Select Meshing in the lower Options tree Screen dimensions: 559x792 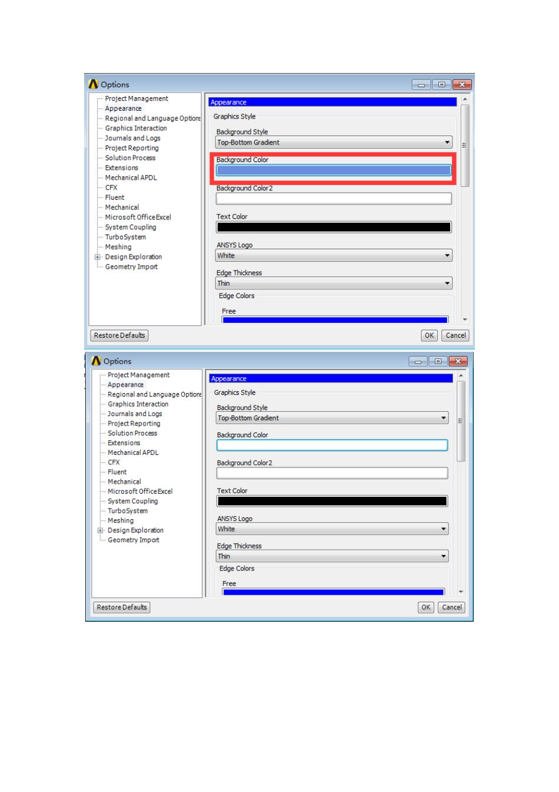121,521
